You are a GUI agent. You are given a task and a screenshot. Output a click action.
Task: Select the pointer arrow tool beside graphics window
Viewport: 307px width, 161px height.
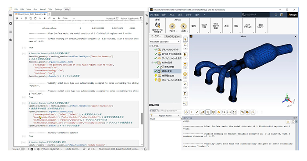[x=185, y=39]
